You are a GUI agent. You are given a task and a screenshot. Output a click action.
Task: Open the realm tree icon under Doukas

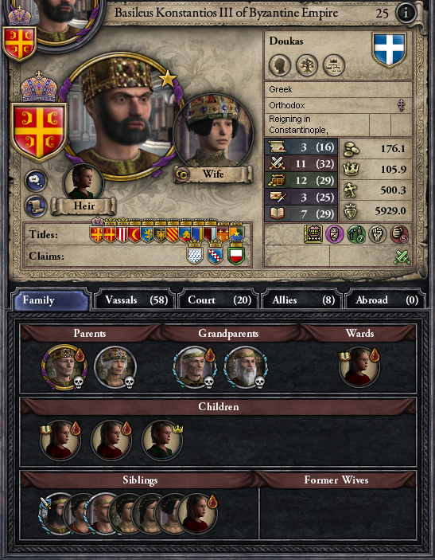[334, 65]
